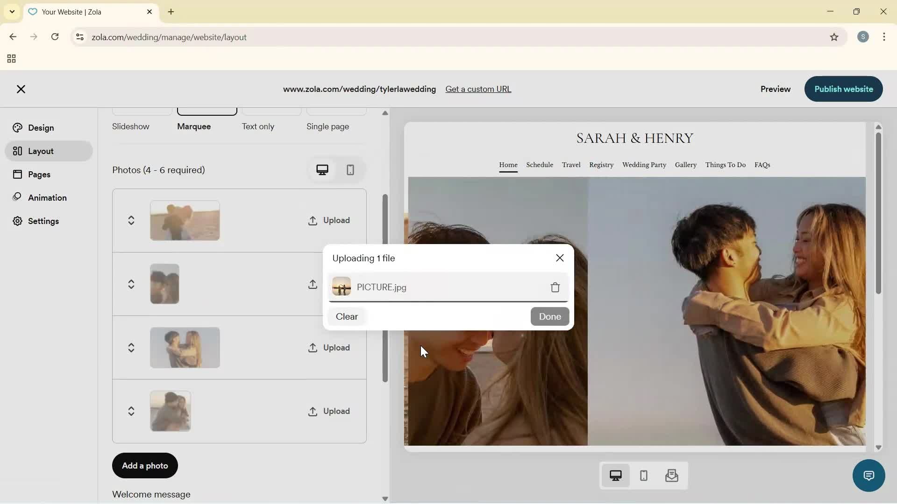This screenshot has height=504, width=897.
Task: Switch Photos section to mobile view
Action: [x=350, y=170]
